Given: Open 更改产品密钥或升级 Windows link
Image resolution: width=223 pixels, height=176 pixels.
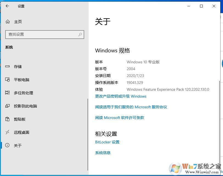Looking at the screenshot, I should (x=120, y=96).
